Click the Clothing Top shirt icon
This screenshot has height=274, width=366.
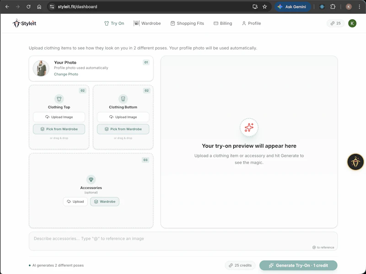tap(59, 99)
